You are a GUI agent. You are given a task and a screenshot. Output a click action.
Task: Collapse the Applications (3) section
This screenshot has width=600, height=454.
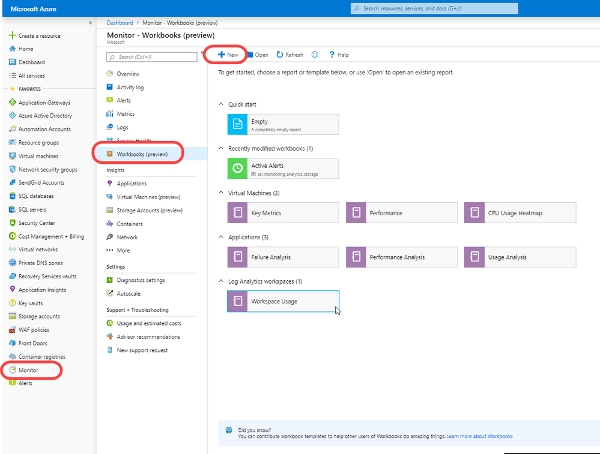pyautogui.click(x=221, y=237)
